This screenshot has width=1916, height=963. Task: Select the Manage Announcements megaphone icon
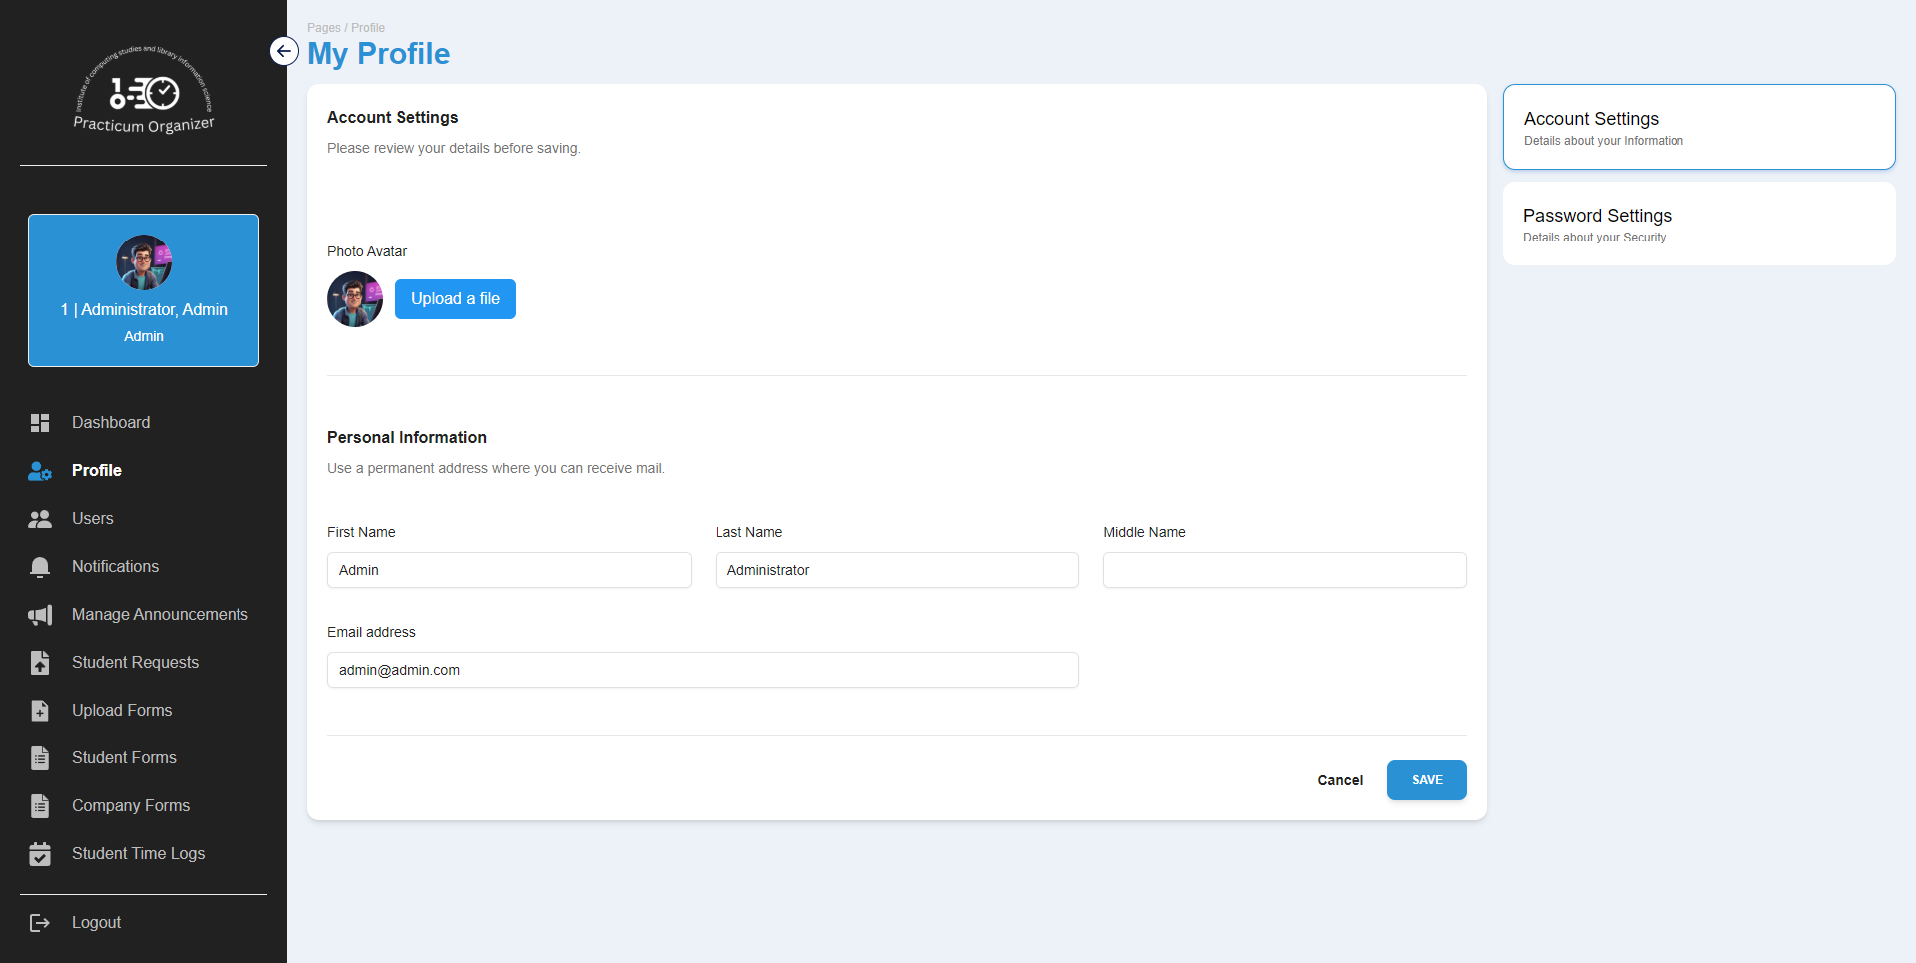[40, 614]
